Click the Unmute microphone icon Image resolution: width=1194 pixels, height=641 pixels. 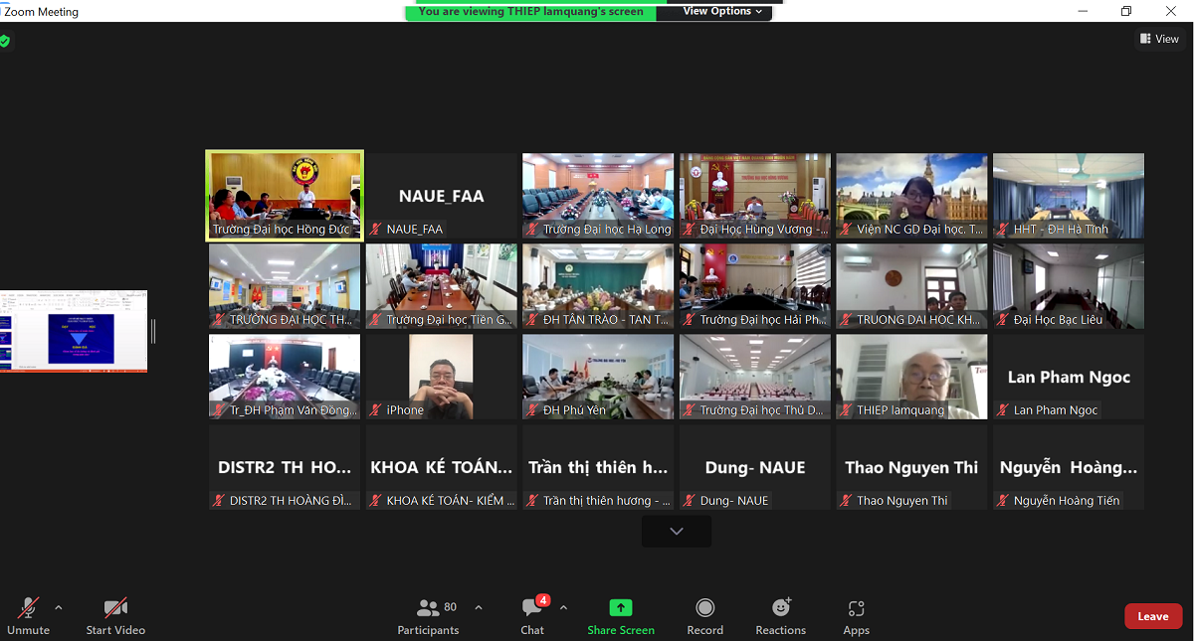point(28,607)
